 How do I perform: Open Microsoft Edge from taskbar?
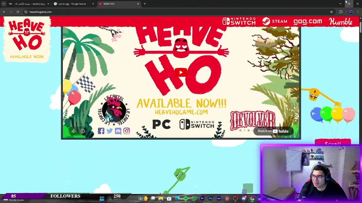pos(177,199)
